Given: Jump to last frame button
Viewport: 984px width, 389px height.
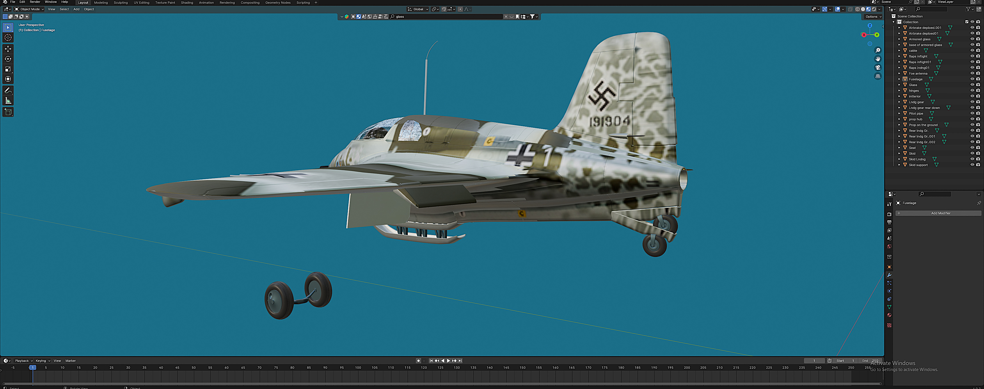Looking at the screenshot, I should 460,361.
